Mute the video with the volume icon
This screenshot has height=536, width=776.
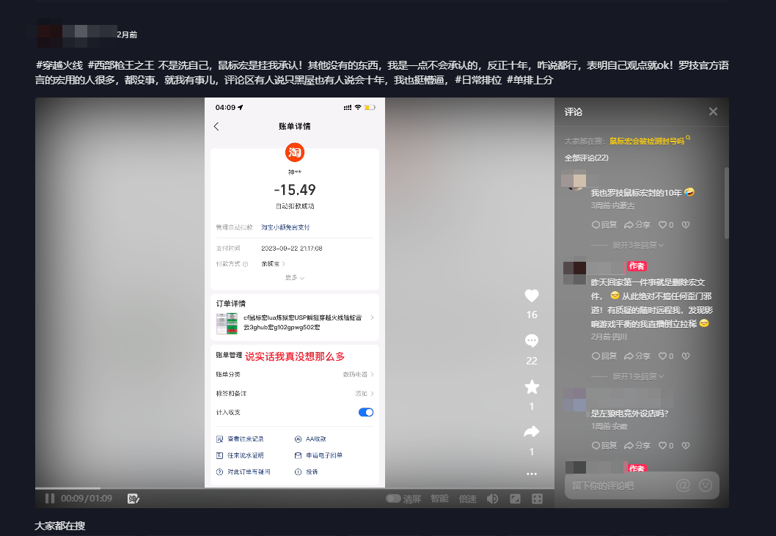tap(492, 499)
